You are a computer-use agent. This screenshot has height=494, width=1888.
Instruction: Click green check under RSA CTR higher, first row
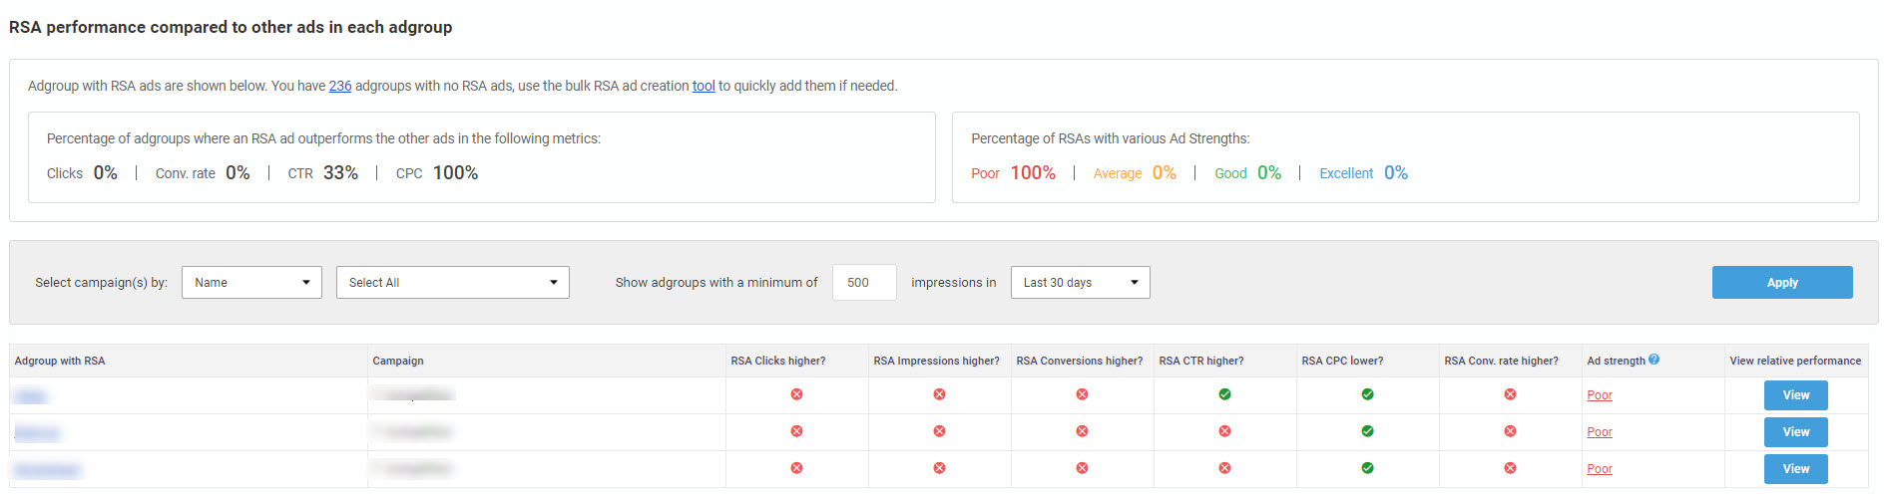(x=1224, y=394)
